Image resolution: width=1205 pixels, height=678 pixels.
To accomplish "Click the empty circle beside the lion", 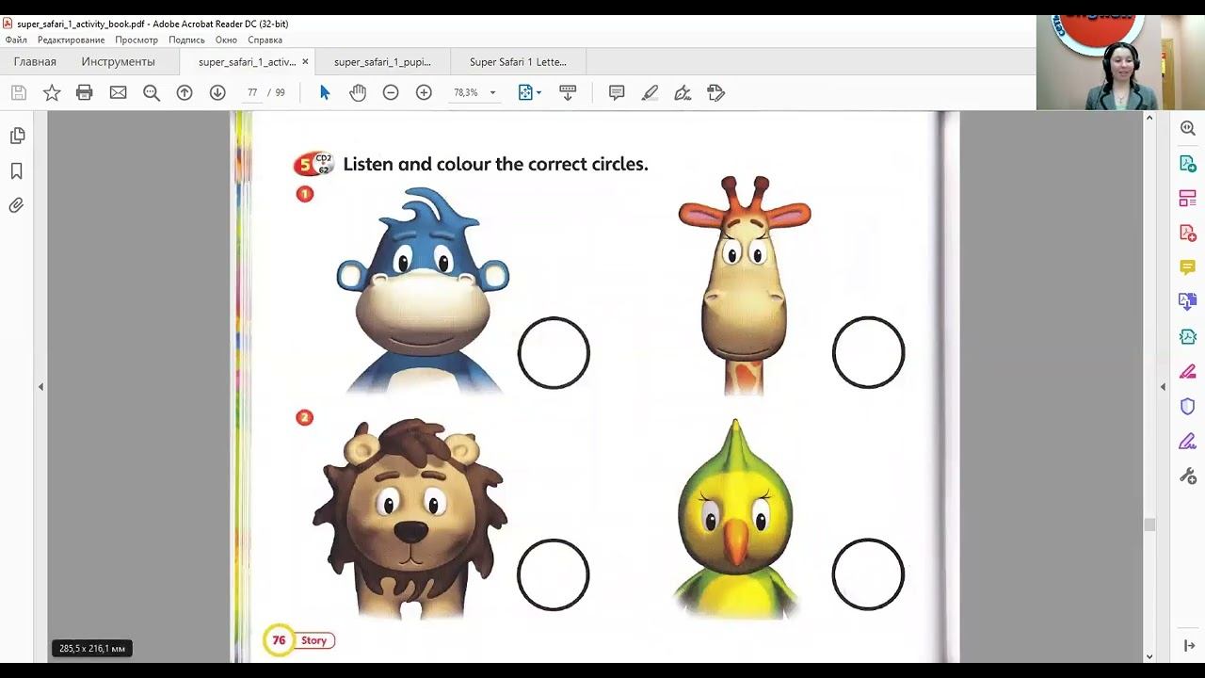I will pyautogui.click(x=553, y=574).
